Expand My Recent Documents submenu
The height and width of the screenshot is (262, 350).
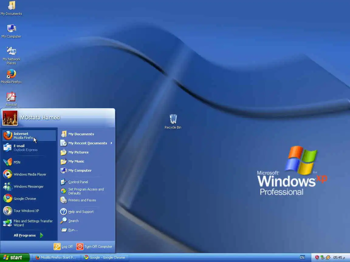pos(87,143)
